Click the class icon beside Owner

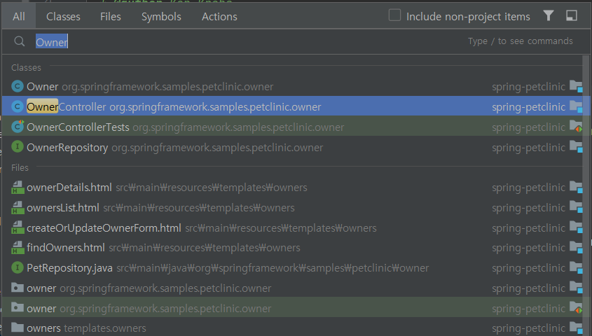coord(18,86)
